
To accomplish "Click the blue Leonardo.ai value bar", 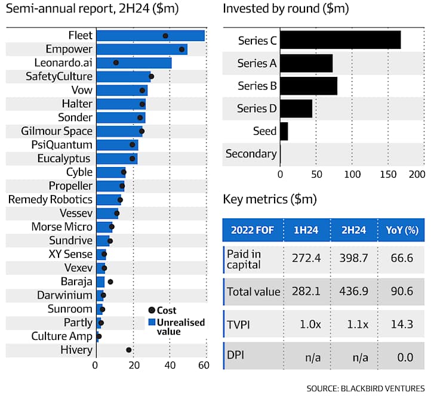I will (134, 63).
